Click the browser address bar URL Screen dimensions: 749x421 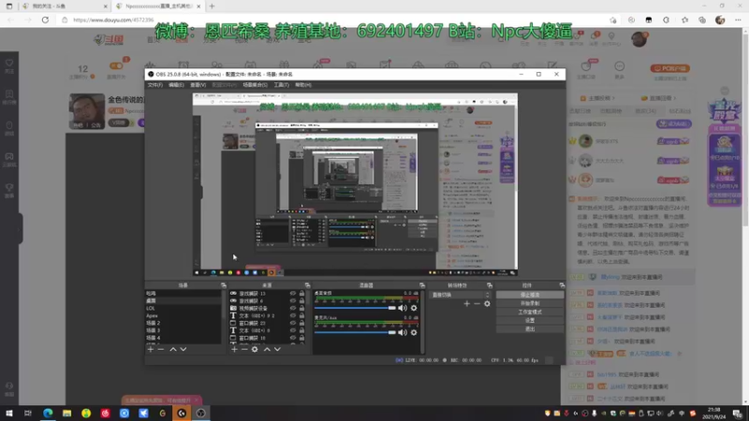coord(113,20)
